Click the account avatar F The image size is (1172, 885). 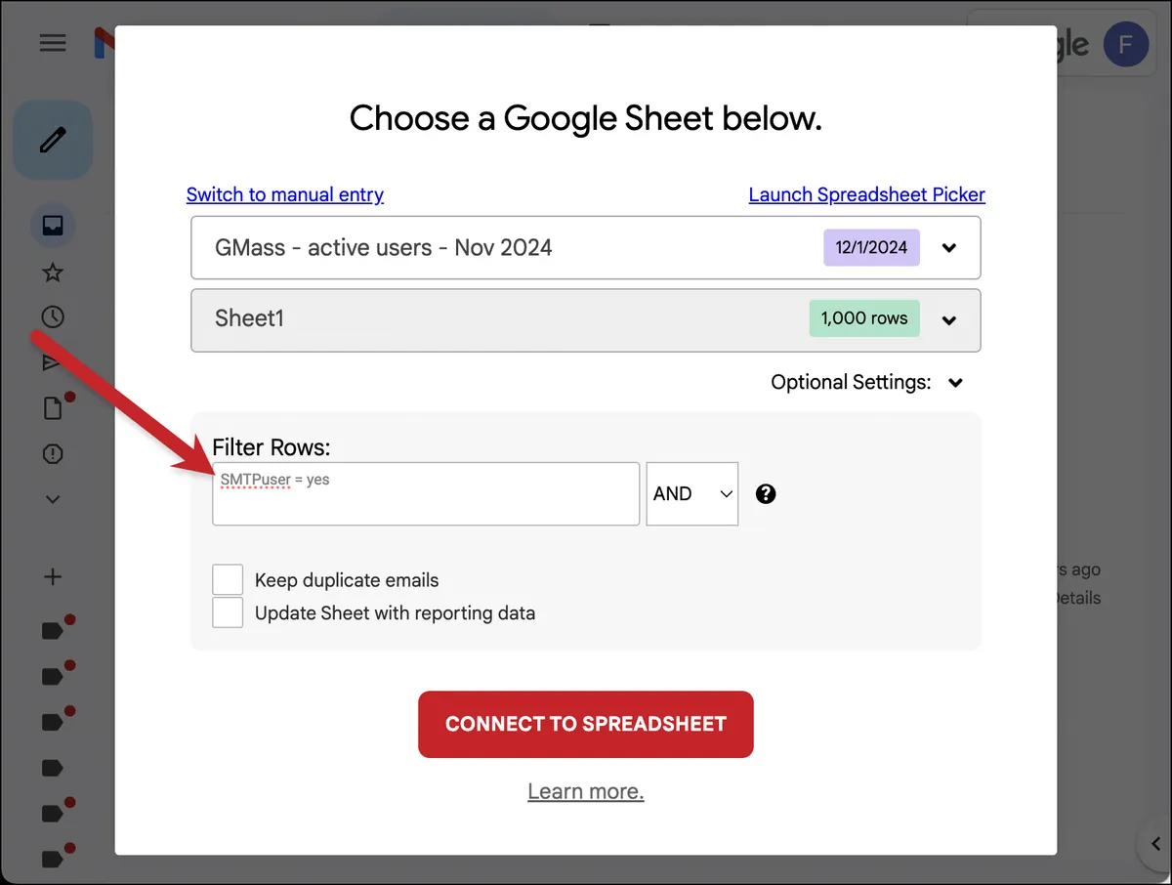[x=1125, y=45]
